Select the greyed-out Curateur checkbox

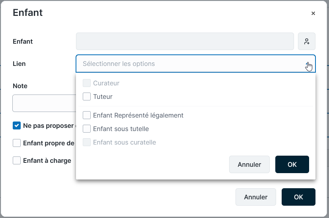(87, 83)
